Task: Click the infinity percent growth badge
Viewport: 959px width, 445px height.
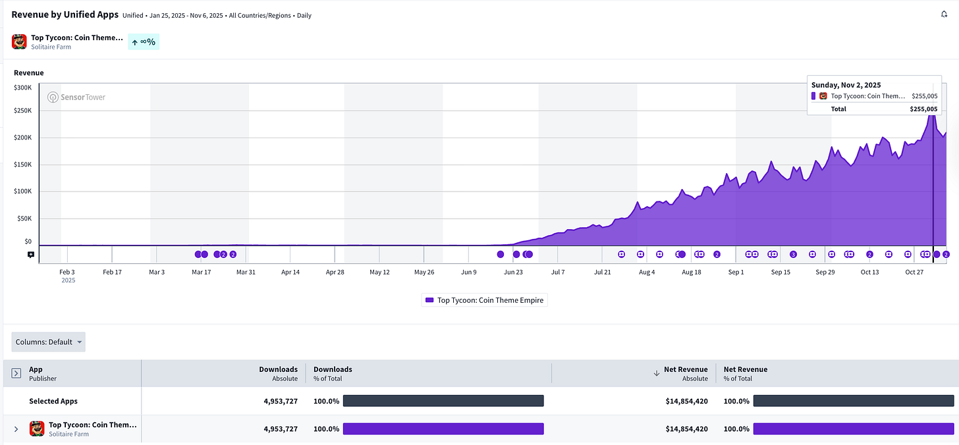Action: 144,42
